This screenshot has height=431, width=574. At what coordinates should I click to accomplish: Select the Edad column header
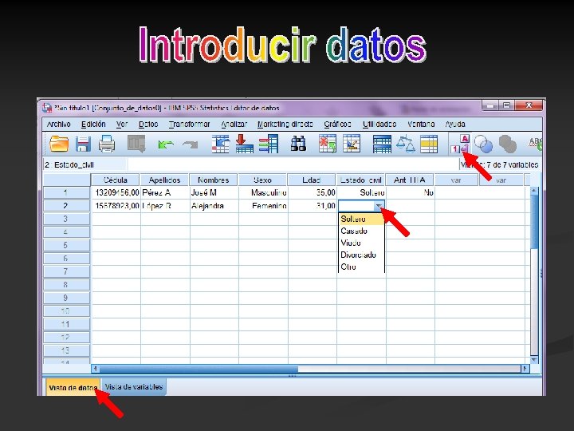[312, 180]
